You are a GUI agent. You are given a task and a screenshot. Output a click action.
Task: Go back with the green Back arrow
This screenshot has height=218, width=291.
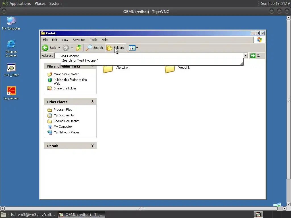click(x=49, y=48)
